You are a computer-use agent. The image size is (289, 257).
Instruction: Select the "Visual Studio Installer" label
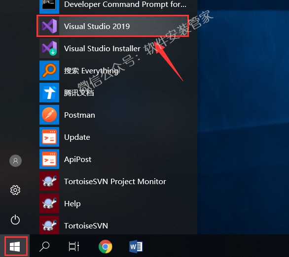click(102, 49)
